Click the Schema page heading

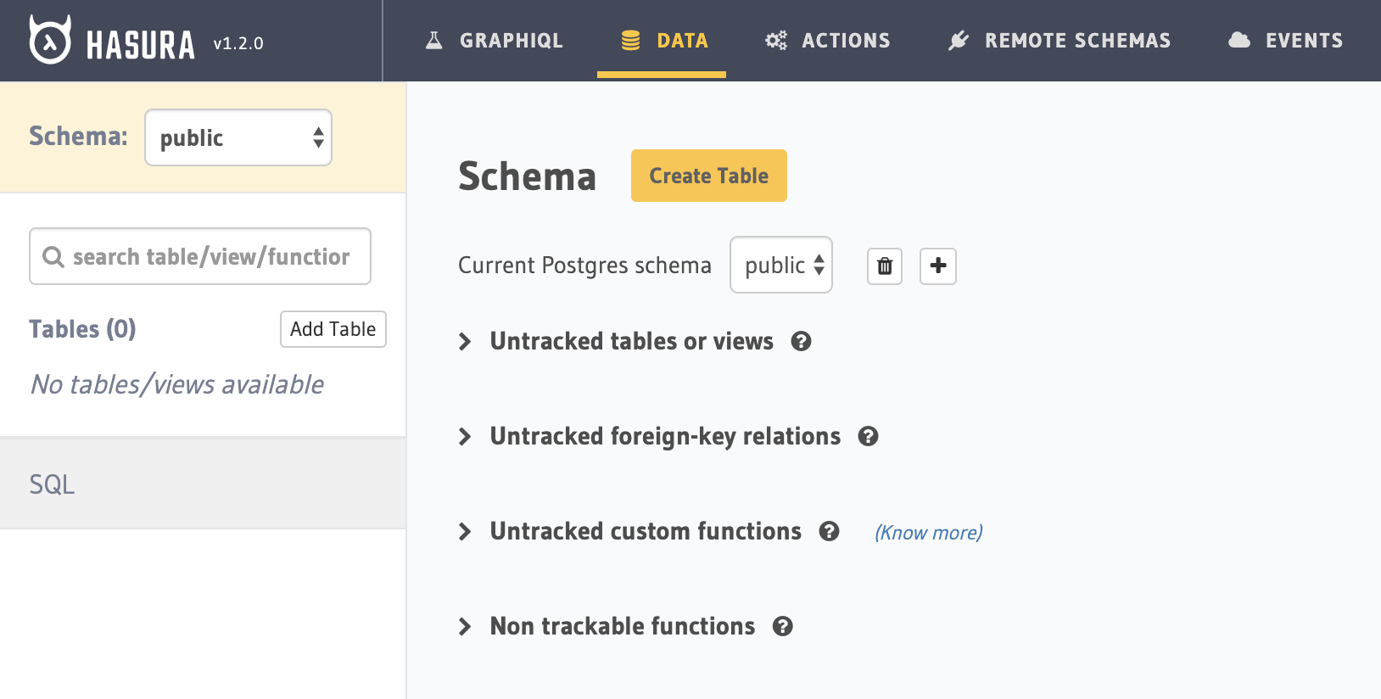pos(528,176)
